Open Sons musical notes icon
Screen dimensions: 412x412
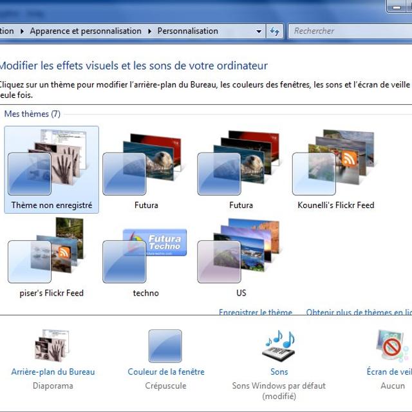coord(279,346)
